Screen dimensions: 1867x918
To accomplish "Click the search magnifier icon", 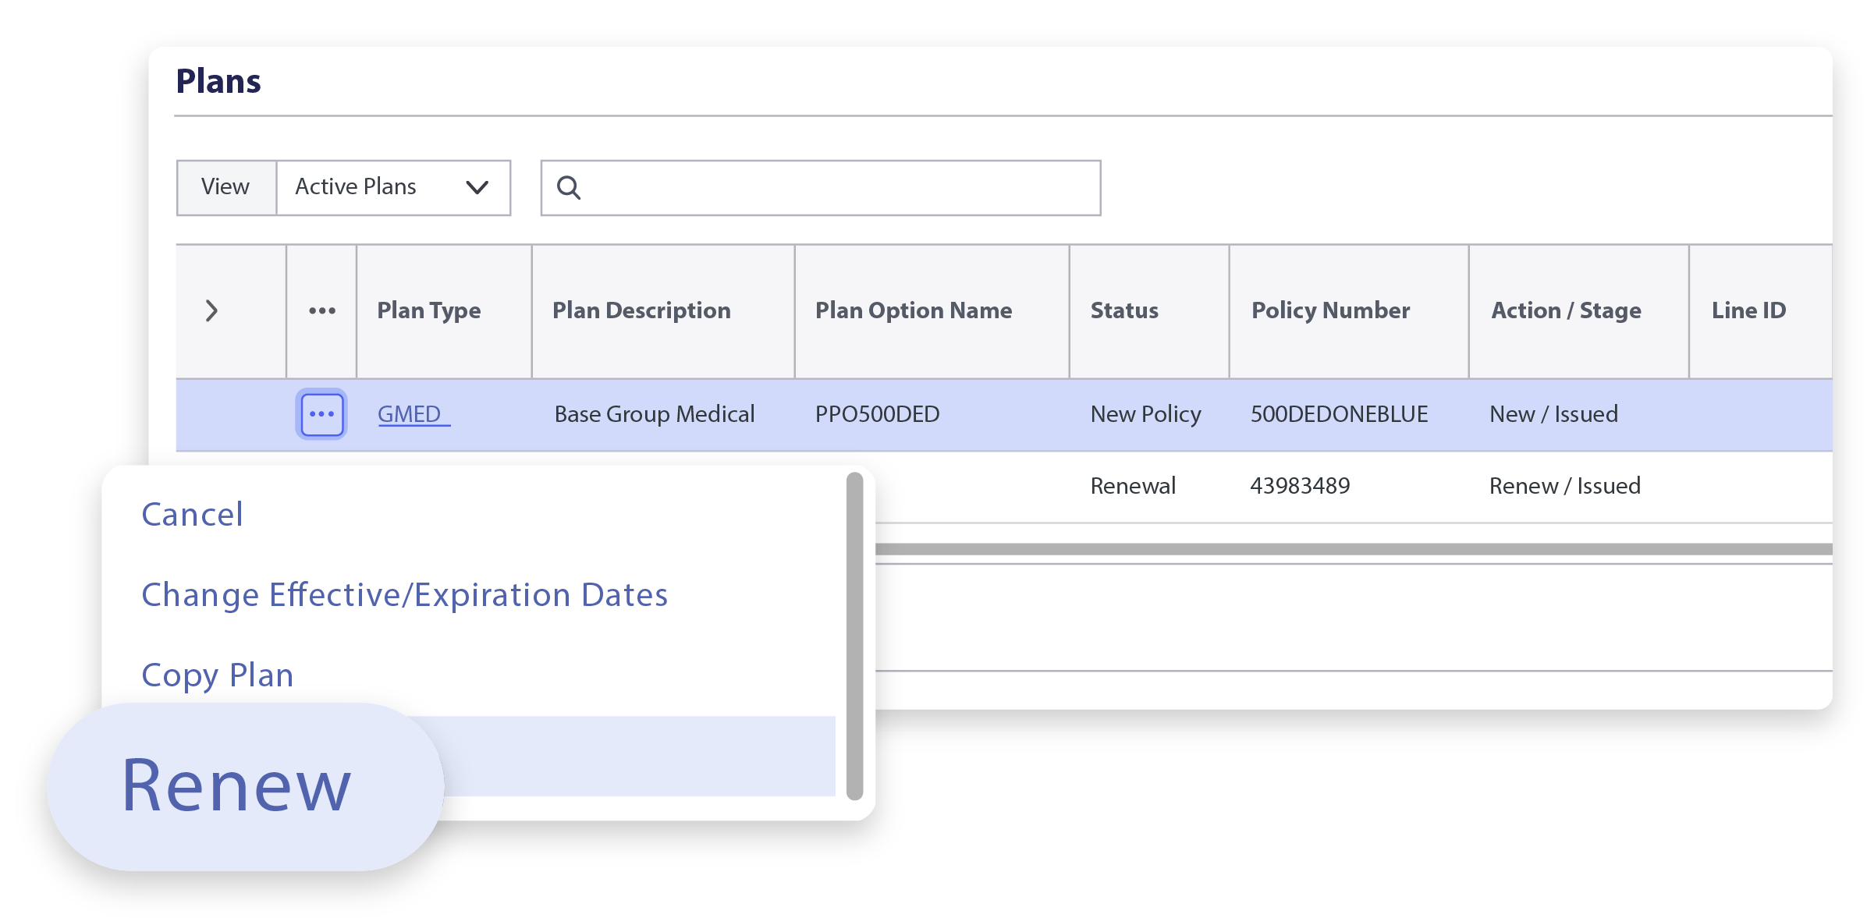I will (568, 188).
